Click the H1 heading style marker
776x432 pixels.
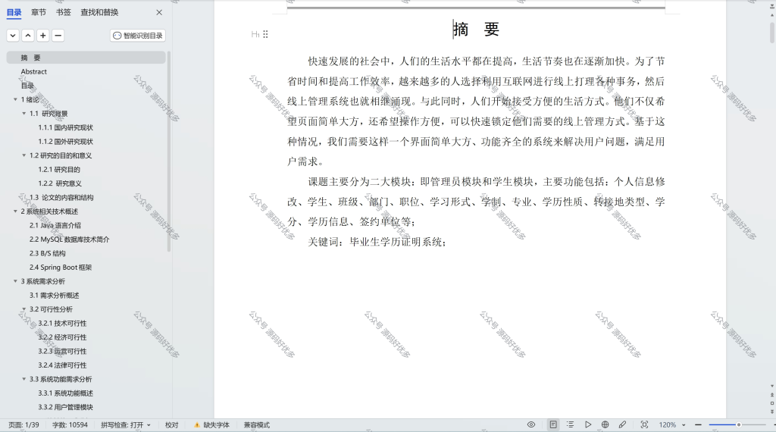tap(255, 34)
